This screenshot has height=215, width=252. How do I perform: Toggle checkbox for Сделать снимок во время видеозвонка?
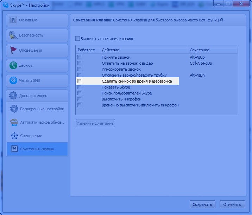[80, 81]
